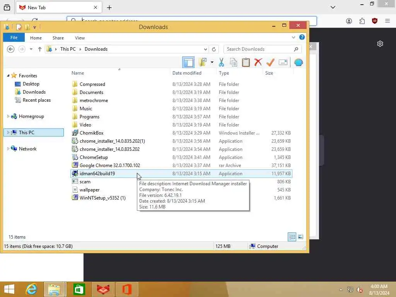Select the ChomikBox installer file

[x=91, y=133]
